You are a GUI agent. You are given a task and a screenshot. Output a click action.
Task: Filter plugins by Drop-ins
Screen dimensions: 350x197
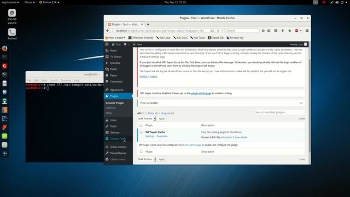[167, 113]
